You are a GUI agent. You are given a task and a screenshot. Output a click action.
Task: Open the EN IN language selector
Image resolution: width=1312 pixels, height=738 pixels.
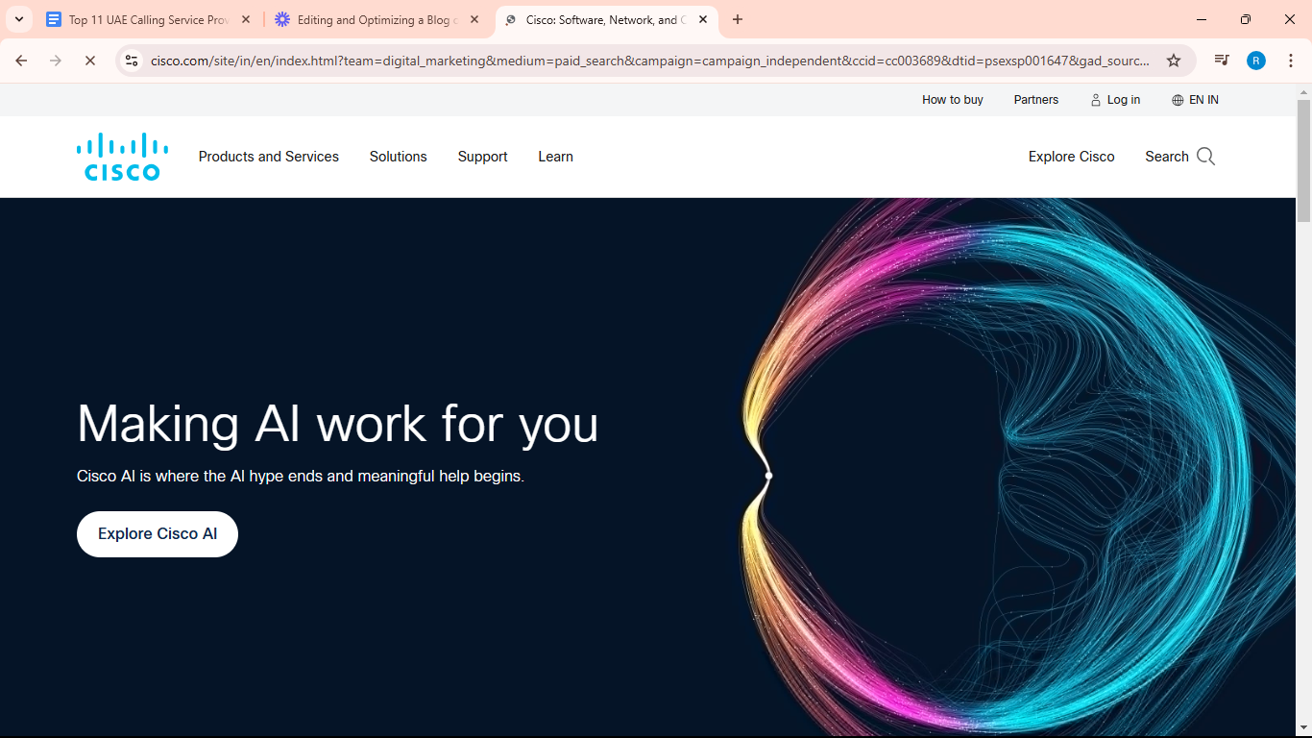[1195, 100]
